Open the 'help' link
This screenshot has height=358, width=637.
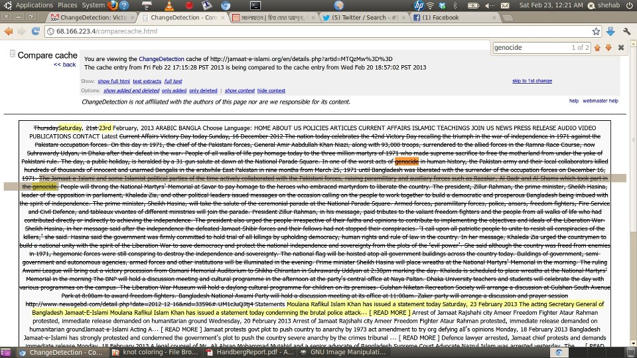click(573, 101)
